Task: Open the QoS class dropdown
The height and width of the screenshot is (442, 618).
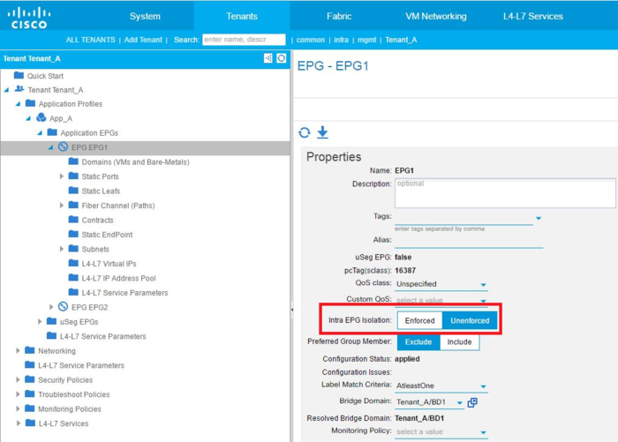Action: [x=484, y=284]
